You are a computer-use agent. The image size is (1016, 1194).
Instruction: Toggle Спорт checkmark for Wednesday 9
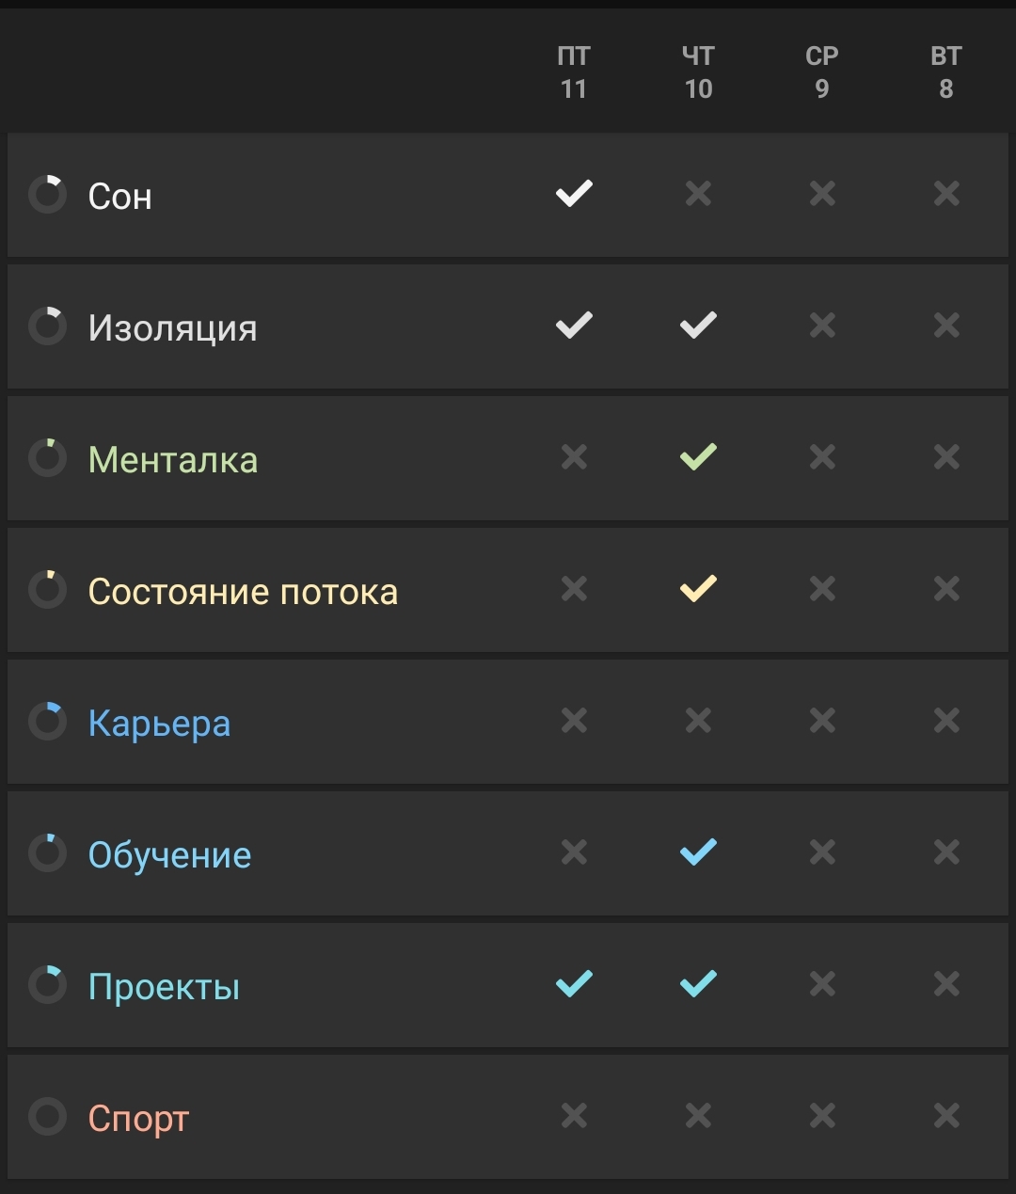point(822,1116)
